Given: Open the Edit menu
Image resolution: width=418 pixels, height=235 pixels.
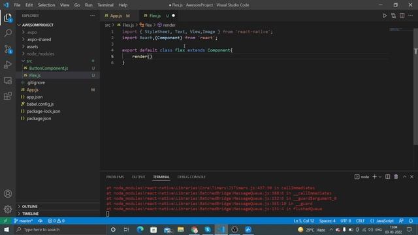Looking at the screenshot, I should (29, 5).
